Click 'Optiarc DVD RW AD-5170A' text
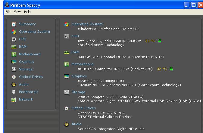Image resolution: width=203 pixels, height=133 pixels. click(x=101, y=113)
